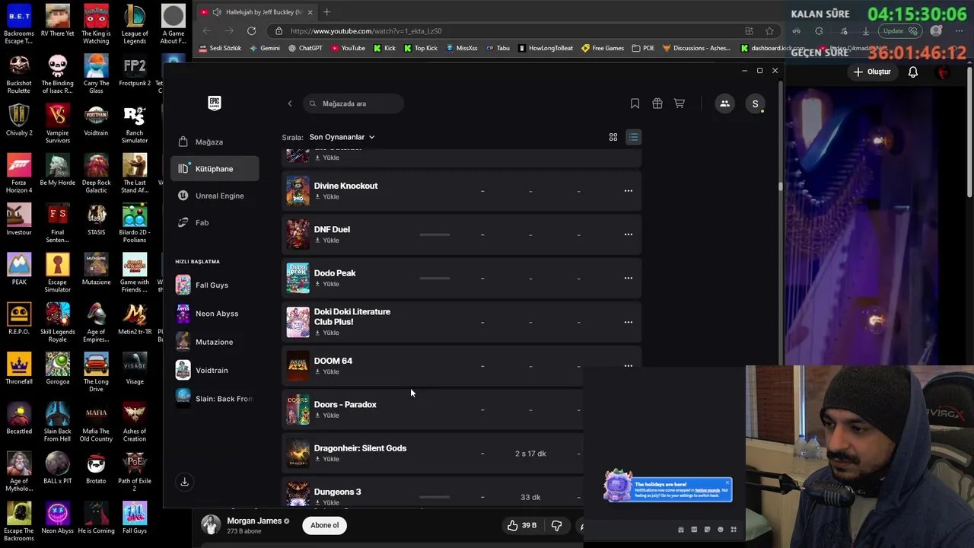974x548 pixels.
Task: Click the YouTube address bar URL
Action: pyautogui.click(x=365, y=31)
